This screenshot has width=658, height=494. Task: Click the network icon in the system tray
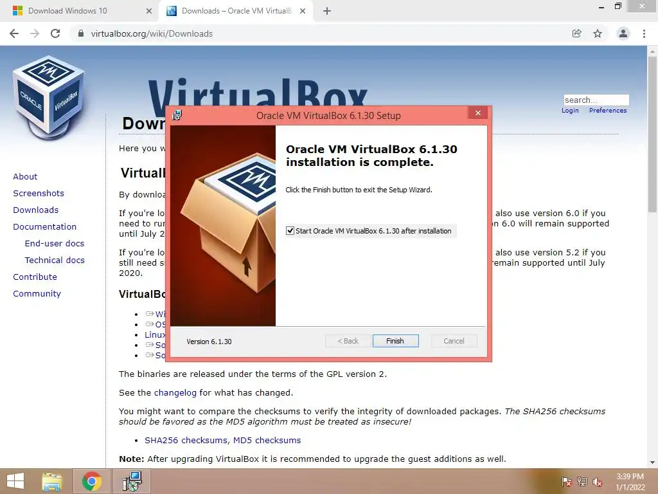pyautogui.click(x=582, y=482)
